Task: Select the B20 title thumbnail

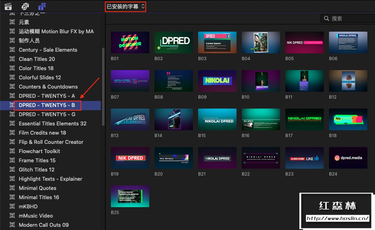Action: click(174, 158)
